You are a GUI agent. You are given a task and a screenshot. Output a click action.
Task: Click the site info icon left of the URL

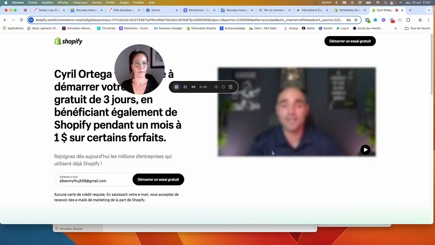tap(31, 20)
